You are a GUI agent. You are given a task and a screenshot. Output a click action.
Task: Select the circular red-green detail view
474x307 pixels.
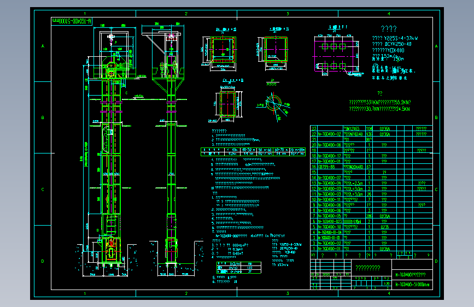point(273,103)
